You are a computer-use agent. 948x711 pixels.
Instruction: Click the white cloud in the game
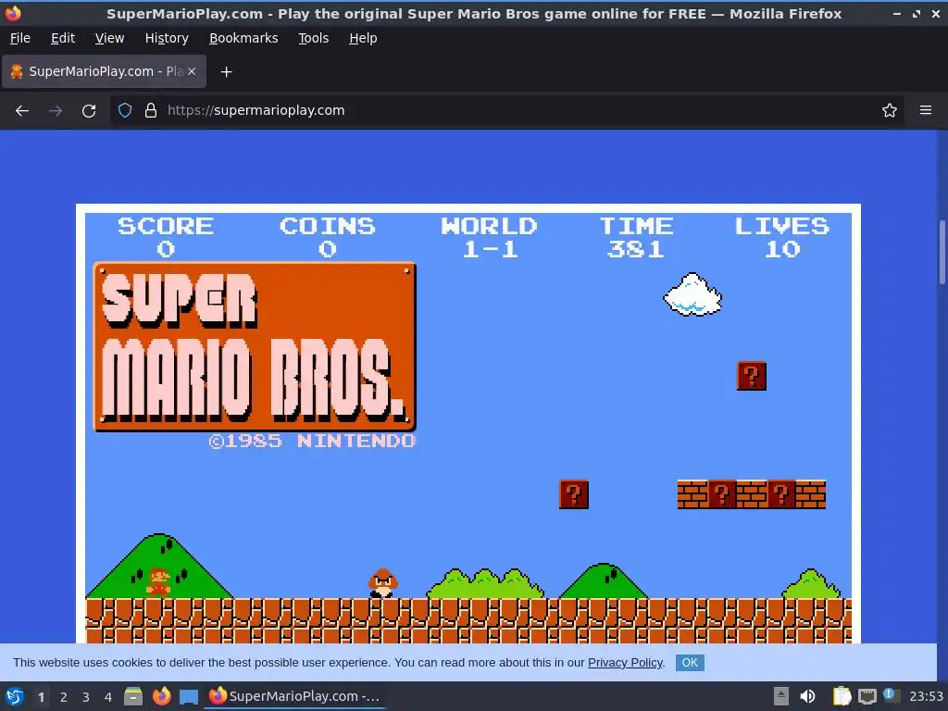[x=692, y=294]
